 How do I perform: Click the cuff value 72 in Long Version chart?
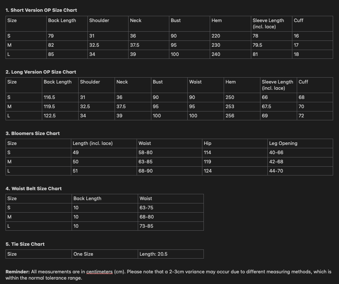(x=301, y=116)
